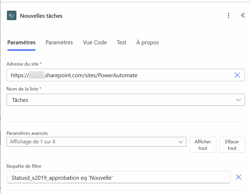
Task: Collapse the panel with double chevron
Action: coord(243,15)
